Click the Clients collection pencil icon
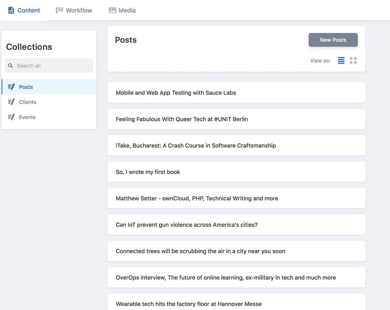The width and height of the screenshot is (390, 310). coord(11,102)
